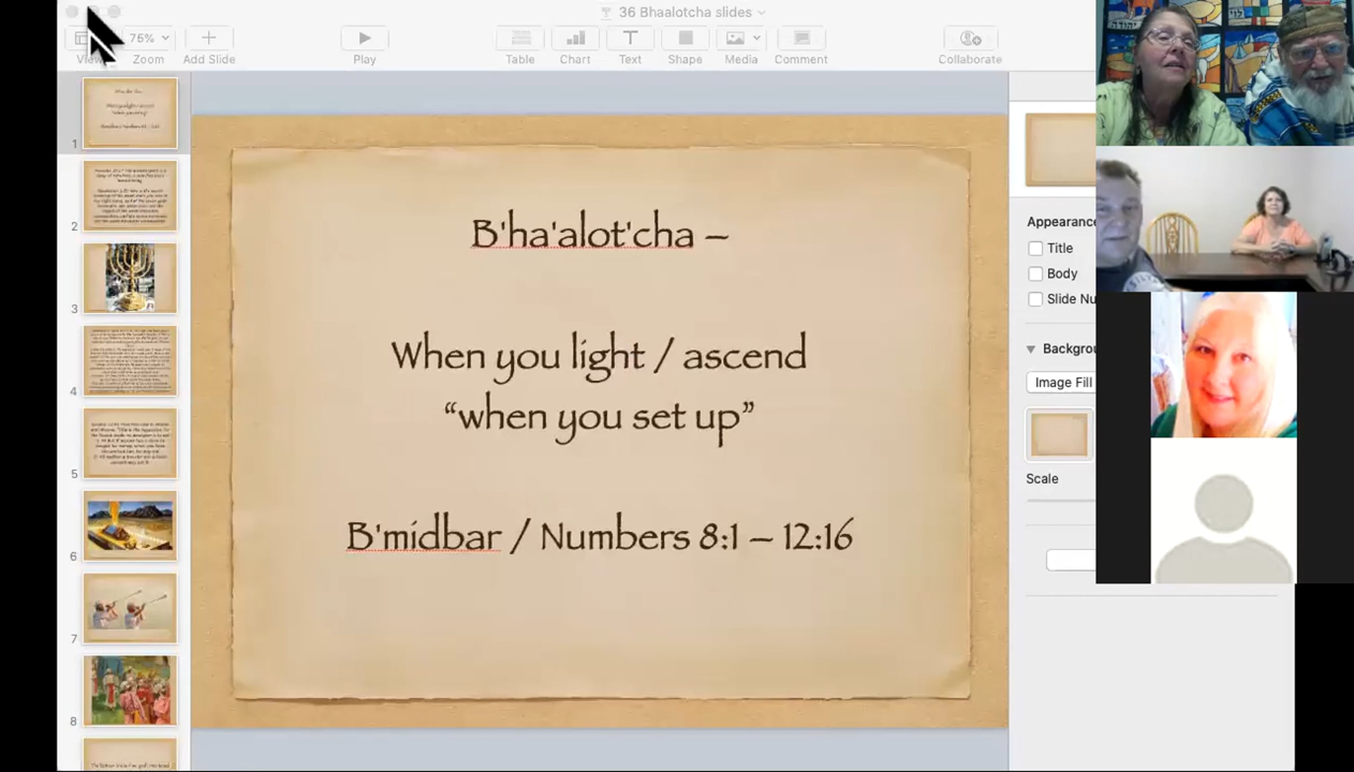Select slide 3 menorah thumbnail
This screenshot has width=1354, height=772.
[130, 278]
